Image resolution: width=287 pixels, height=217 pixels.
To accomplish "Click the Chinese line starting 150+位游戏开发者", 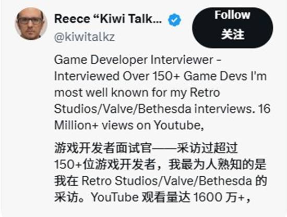I will pyautogui.click(x=160, y=164).
